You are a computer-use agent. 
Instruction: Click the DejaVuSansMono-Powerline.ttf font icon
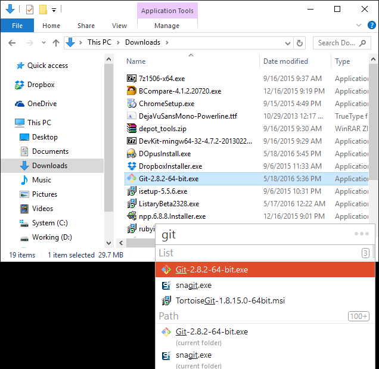click(x=132, y=116)
